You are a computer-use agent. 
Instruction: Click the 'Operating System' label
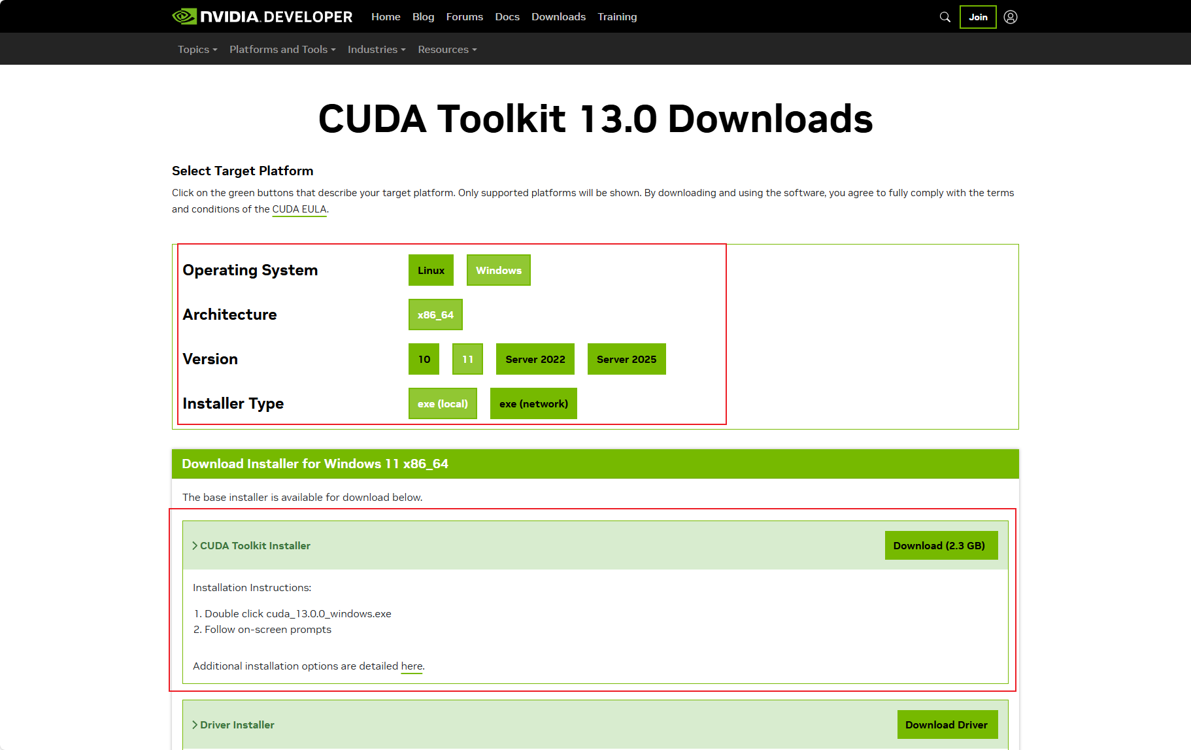coord(250,270)
